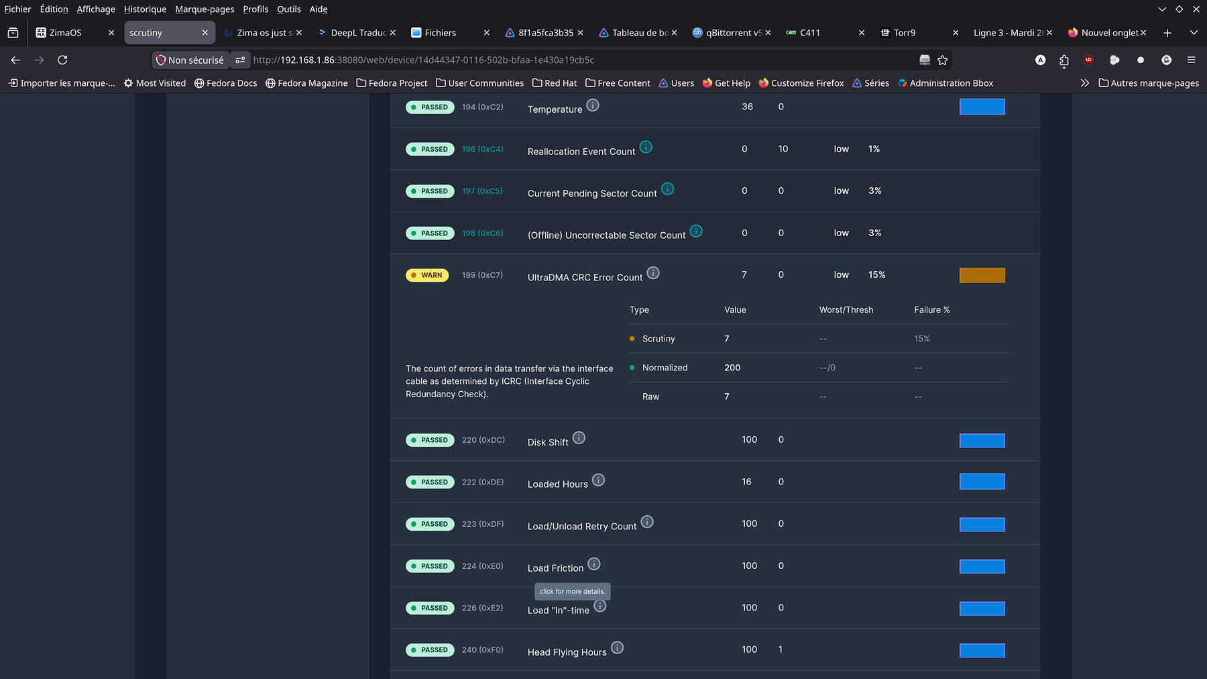Show details via Disk Shift info icon
Image resolution: width=1207 pixels, height=679 pixels.
(579, 437)
